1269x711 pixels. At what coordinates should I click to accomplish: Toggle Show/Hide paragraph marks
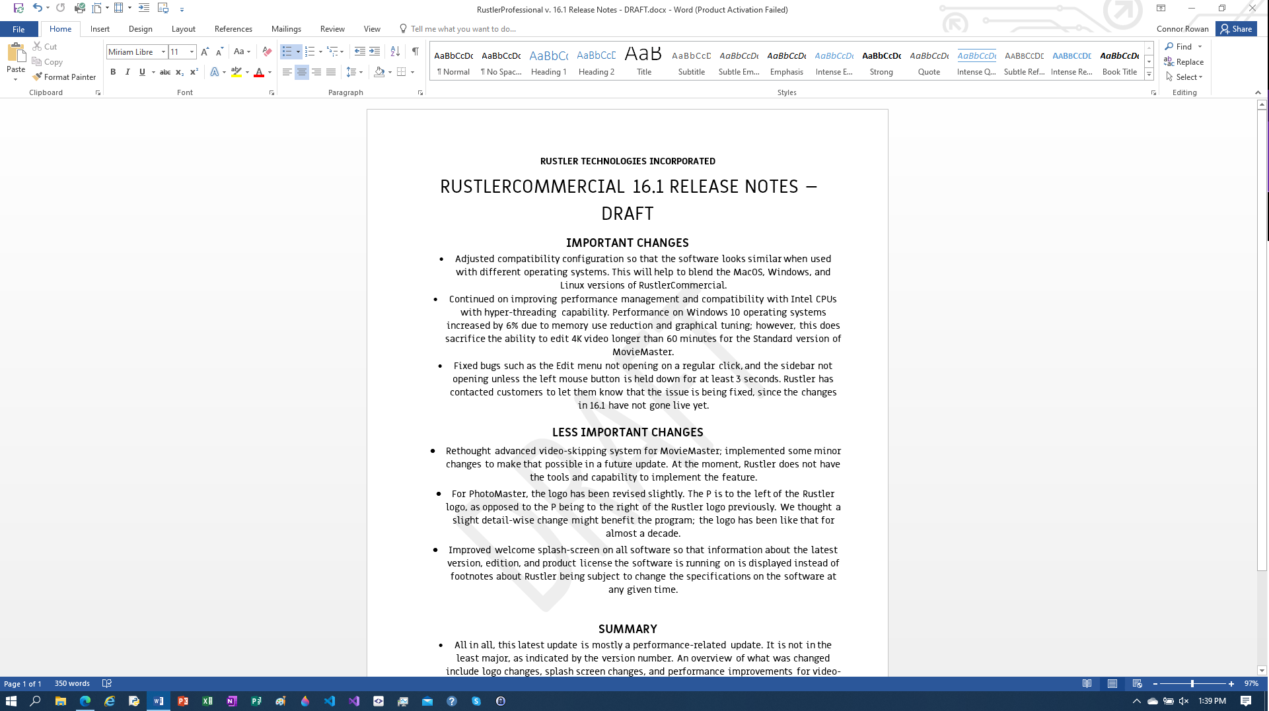point(416,51)
